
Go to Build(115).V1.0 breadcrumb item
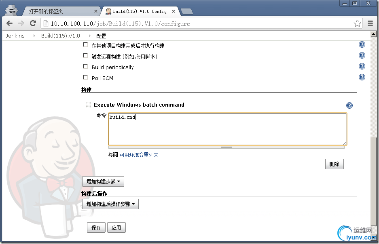coord(60,36)
